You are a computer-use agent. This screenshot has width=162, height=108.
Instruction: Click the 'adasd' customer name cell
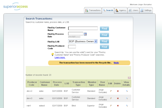coord(42,106)
